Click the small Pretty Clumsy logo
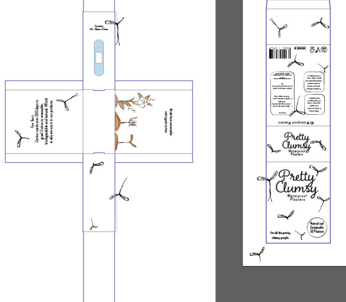Screen dimensions: 346x302 [x=297, y=142]
